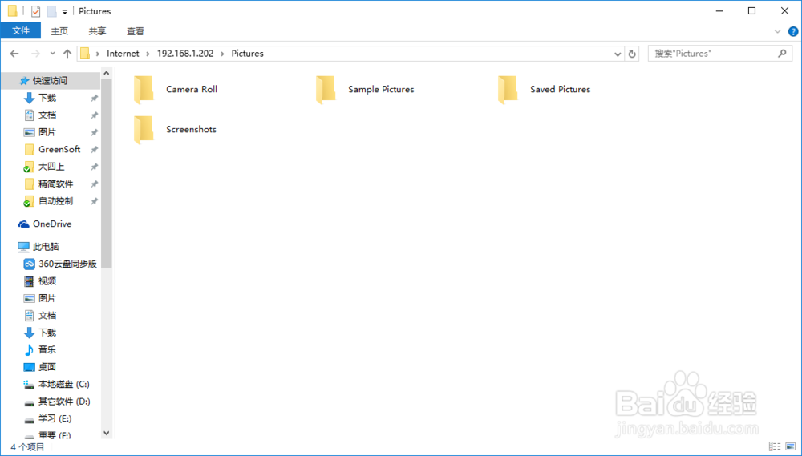The image size is (802, 456).
Task: Click the navigation pane scrollbar thumb
Action: (x=107, y=174)
